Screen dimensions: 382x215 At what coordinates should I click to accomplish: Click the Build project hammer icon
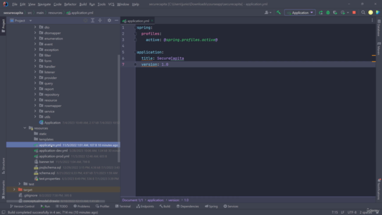(279, 13)
